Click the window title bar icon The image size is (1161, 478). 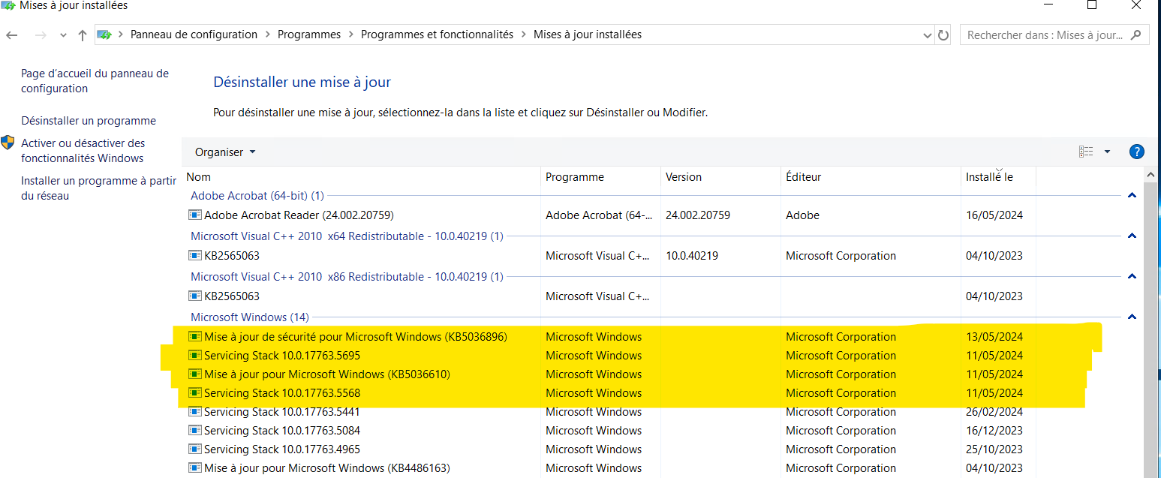tap(9, 6)
